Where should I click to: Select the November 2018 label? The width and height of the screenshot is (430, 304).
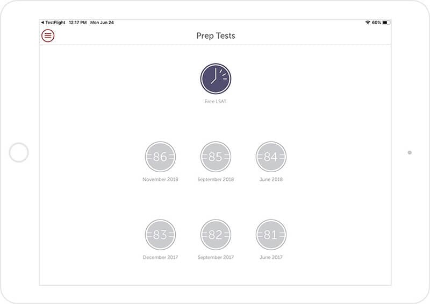pyautogui.click(x=160, y=179)
